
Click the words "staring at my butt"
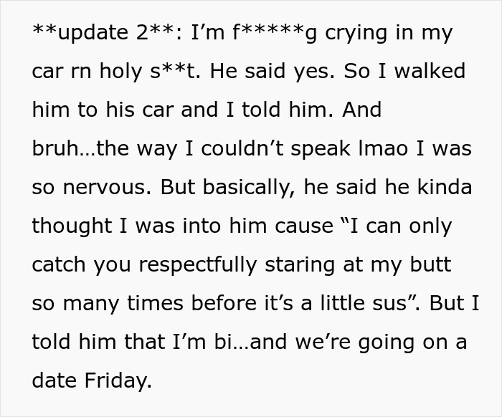pos(359,265)
